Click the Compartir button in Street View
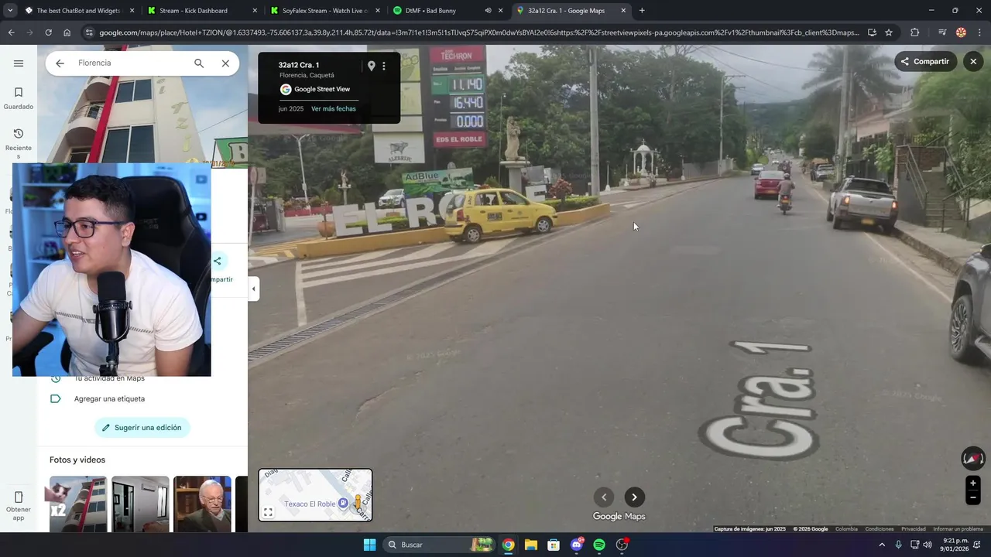The height and width of the screenshot is (557, 991). click(926, 62)
